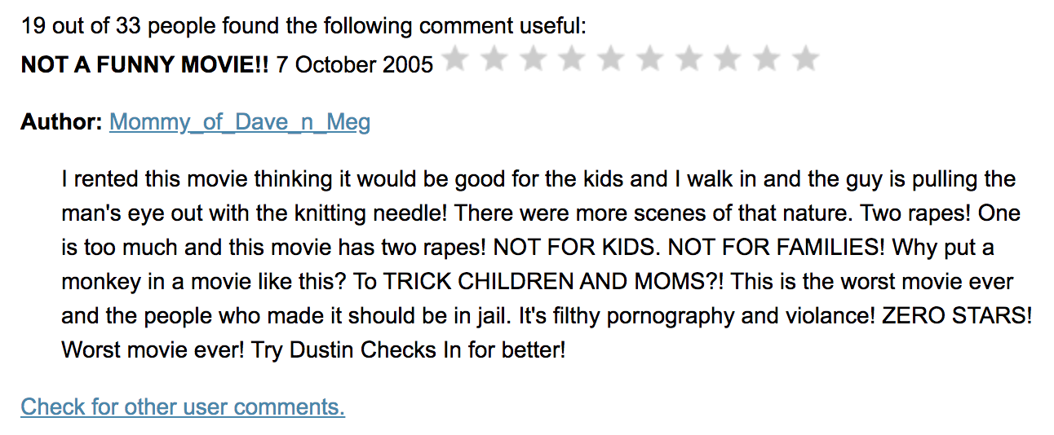Select the eighth rating star
This screenshot has width=1054, height=435.
[728, 59]
